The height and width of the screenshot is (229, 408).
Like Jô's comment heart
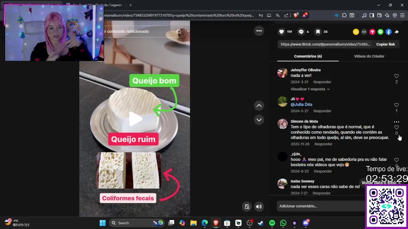pos(397,105)
